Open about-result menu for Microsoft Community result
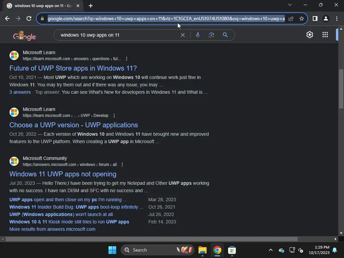 122,165
